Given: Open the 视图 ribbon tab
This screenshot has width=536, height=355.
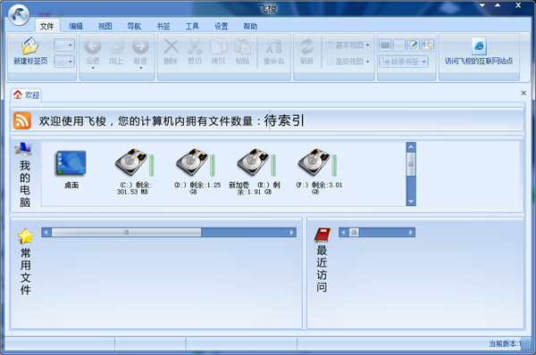Looking at the screenshot, I should 105,26.
